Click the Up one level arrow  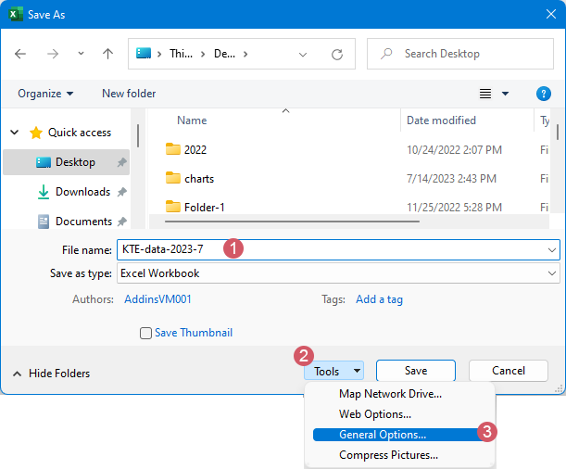tap(107, 54)
